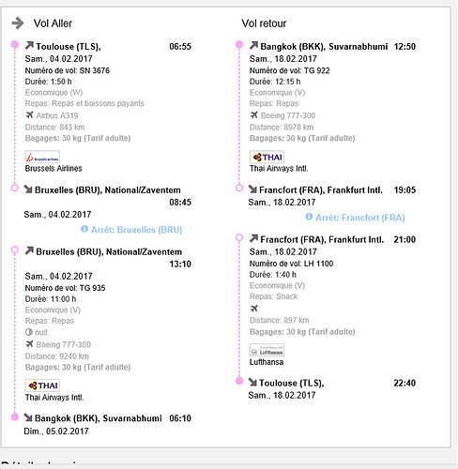This screenshot has width=458, height=469.
Task: Click the hollow timeline marker at Francfort 19:05 arrival
Action: click(239, 188)
